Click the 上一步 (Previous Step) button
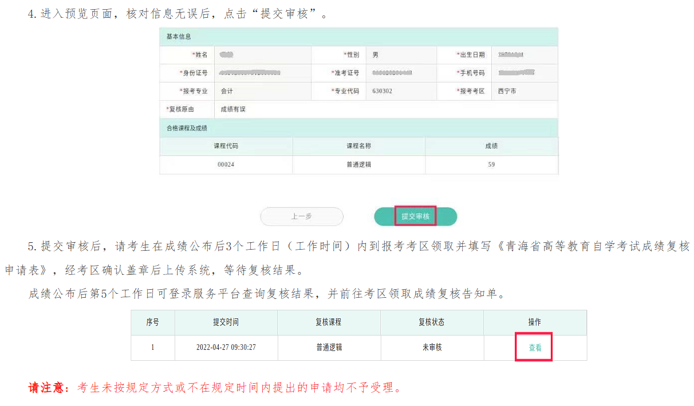 (301, 216)
